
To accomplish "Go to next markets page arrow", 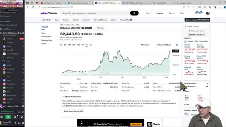I will click(x=198, y=78).
